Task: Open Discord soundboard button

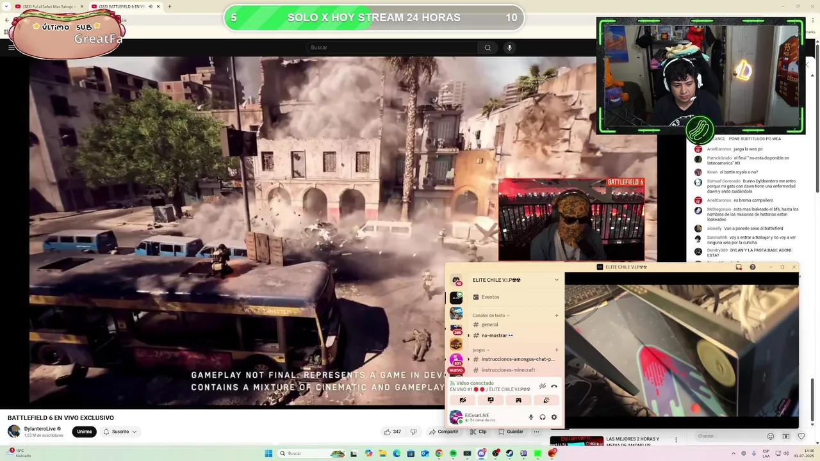Action: coord(546,400)
